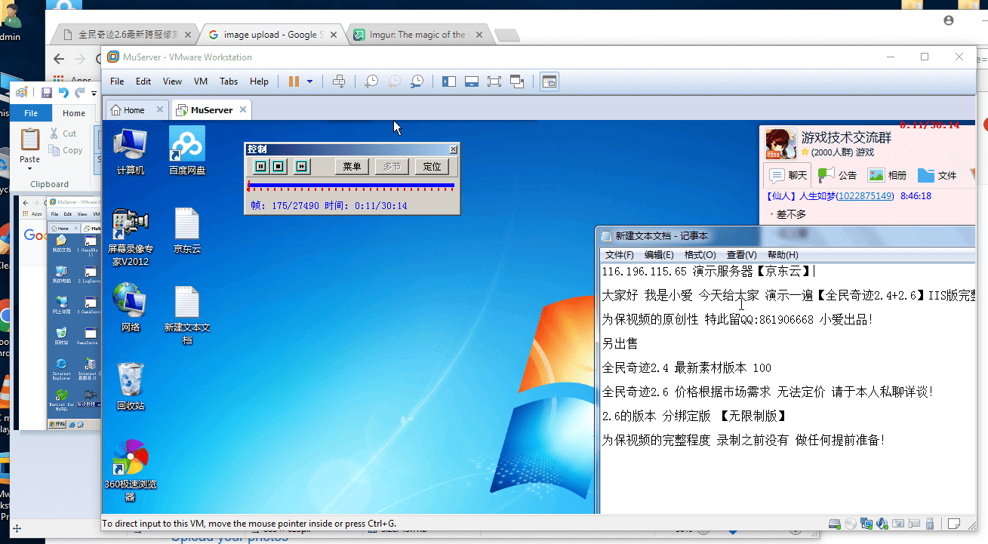Open the 新建文本文档 desktop file
The height and width of the screenshot is (544, 988).
187,315
